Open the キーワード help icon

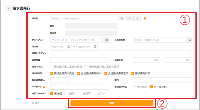coord(44,87)
